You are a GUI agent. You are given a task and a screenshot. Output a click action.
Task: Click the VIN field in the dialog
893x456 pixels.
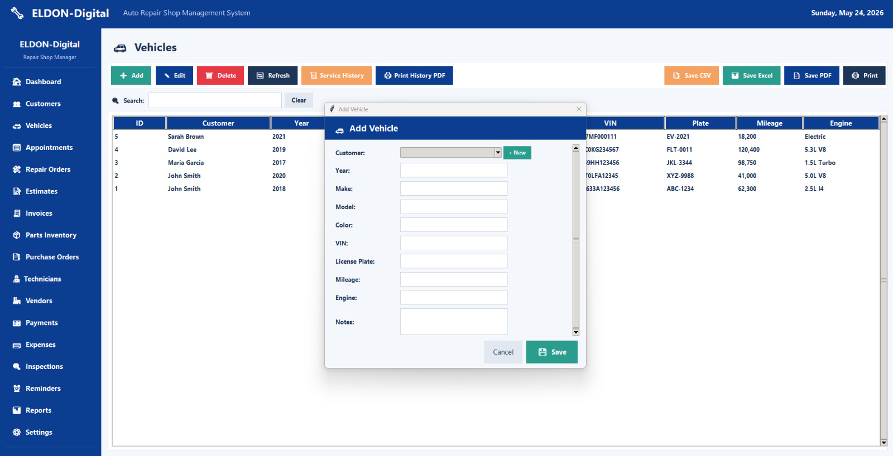coord(454,243)
